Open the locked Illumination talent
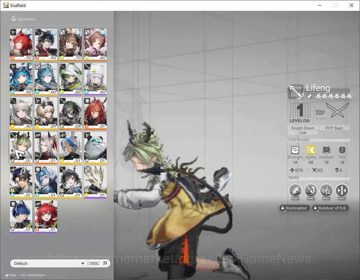The image size is (360, 280). [295, 208]
